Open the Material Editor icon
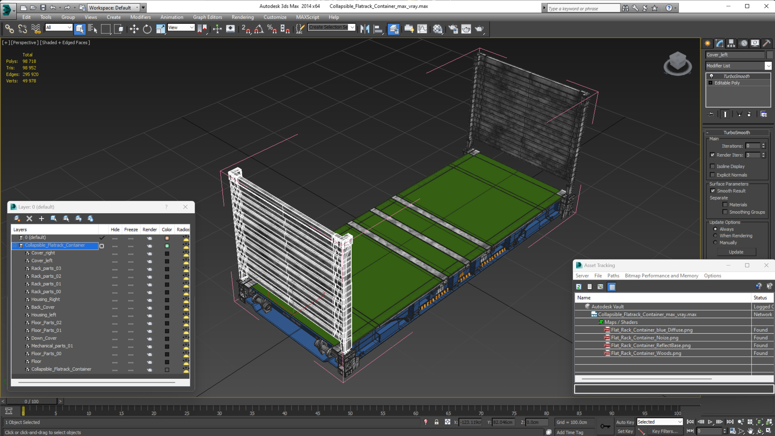775x436 pixels. coord(437,29)
